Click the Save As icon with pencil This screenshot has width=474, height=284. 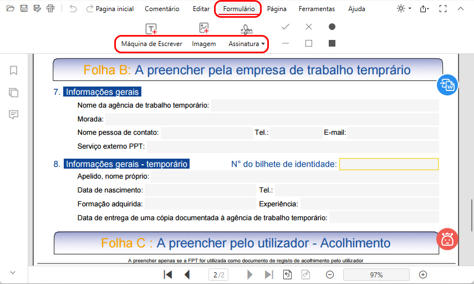pos(37,8)
